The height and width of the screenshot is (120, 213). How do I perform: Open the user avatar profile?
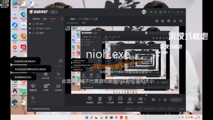144,12
